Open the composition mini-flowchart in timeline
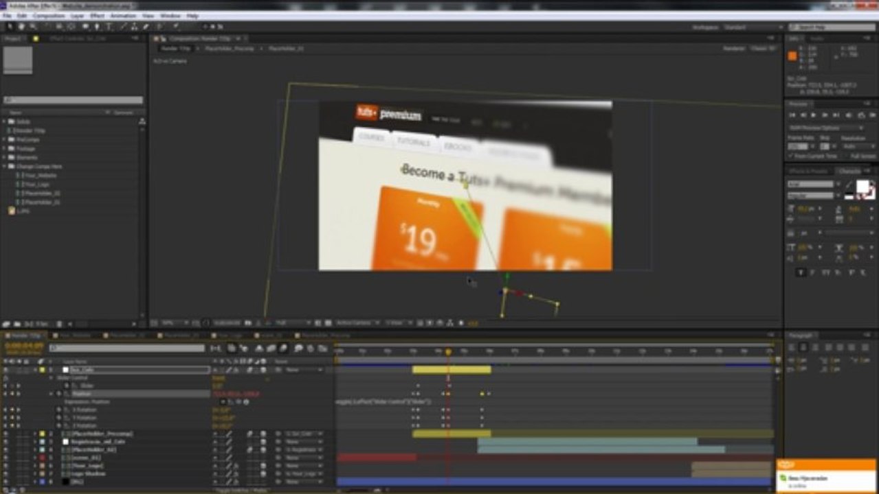This screenshot has width=879, height=494. pos(216,349)
